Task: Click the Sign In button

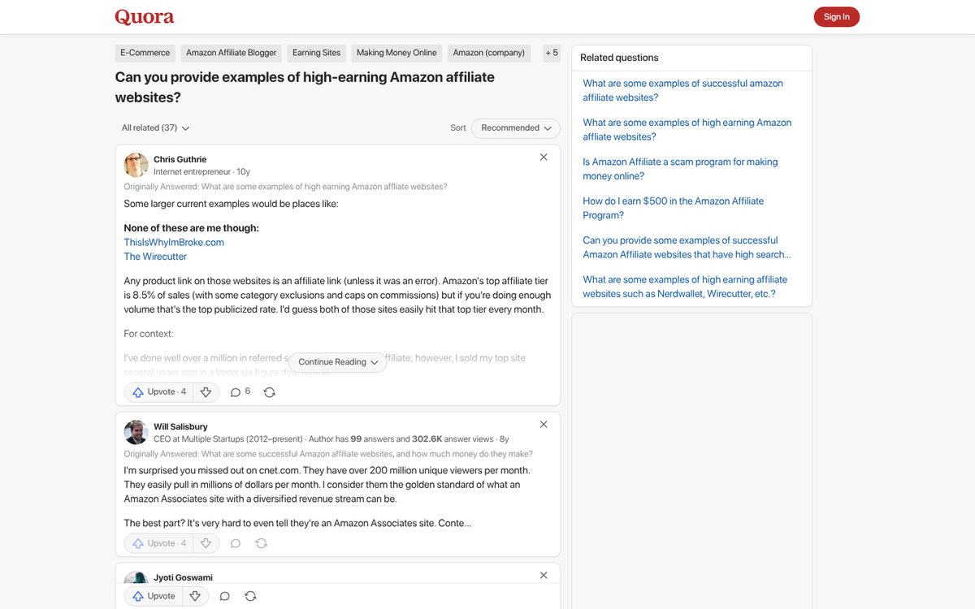Action: click(836, 16)
